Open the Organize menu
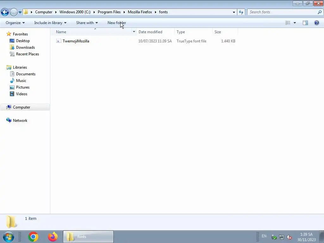Screen dimensions: 324x243 (x=15, y=23)
